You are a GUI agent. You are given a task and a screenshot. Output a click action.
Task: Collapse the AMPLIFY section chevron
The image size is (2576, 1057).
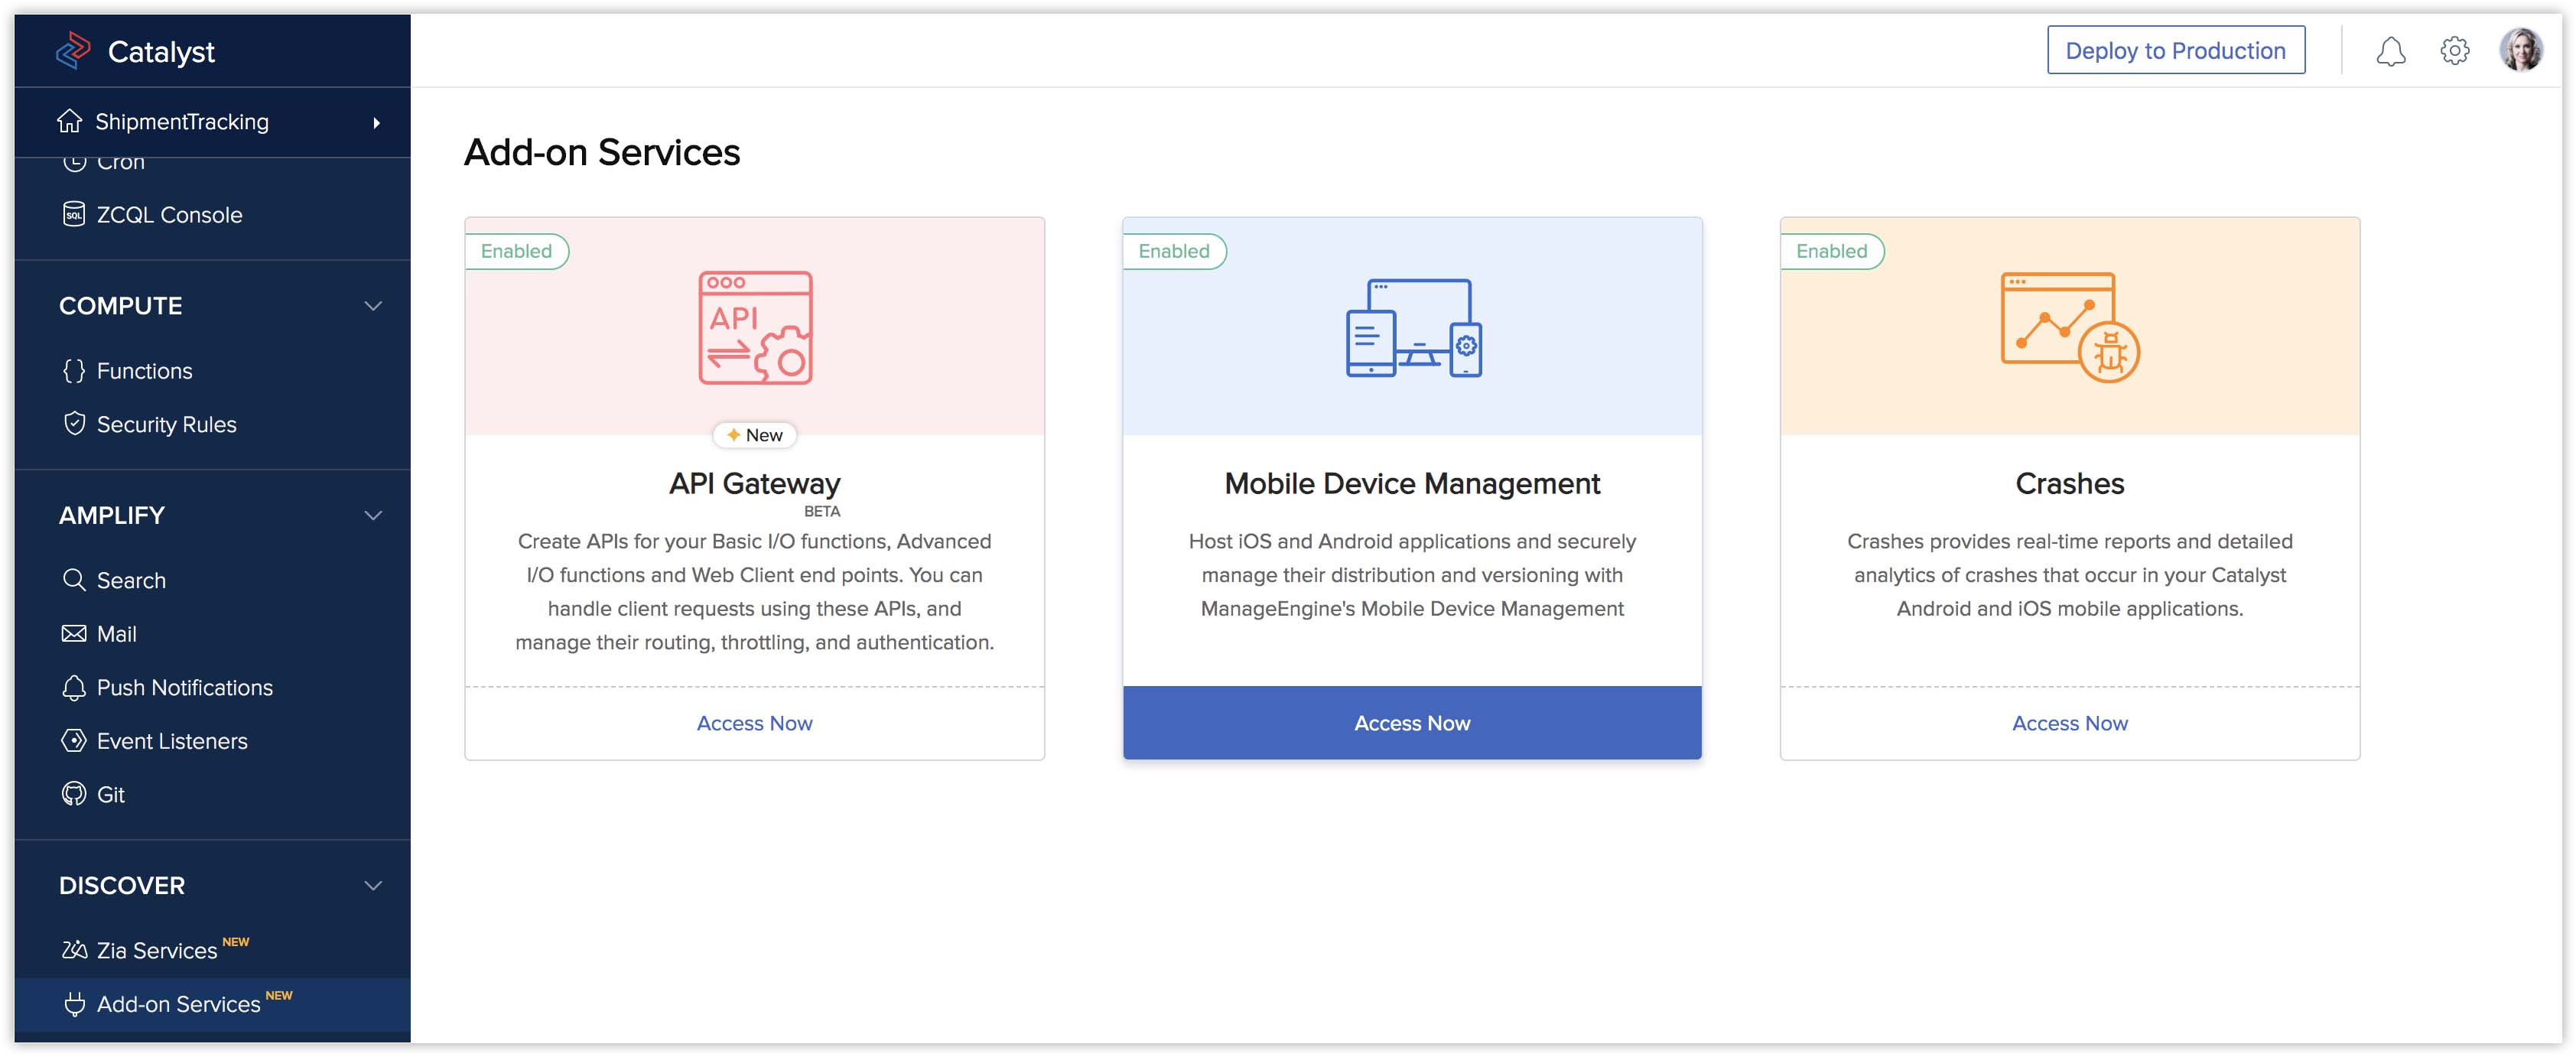coord(373,515)
